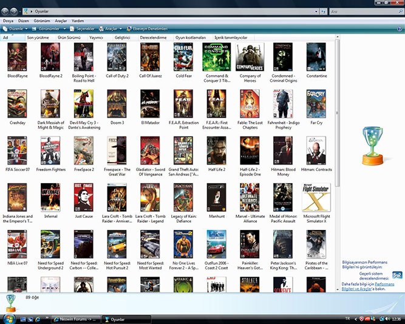Viewport: 405px width, 324px height.
Task: Open the Araçlar menu in menu bar
Action: click(61, 21)
